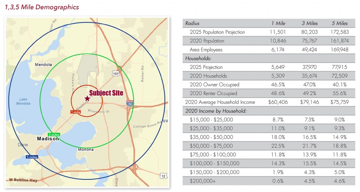
Task: Click the 1 mile population projection '11,501'
Action: pyautogui.click(x=278, y=32)
